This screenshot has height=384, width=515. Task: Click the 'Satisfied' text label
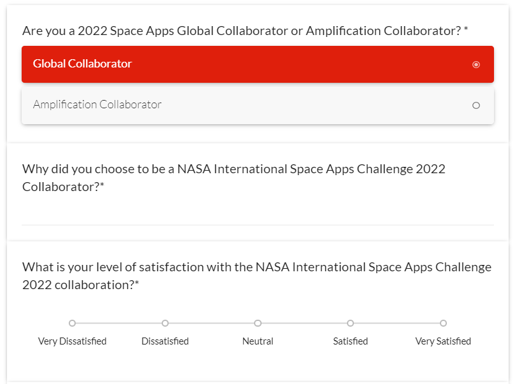pyautogui.click(x=350, y=341)
